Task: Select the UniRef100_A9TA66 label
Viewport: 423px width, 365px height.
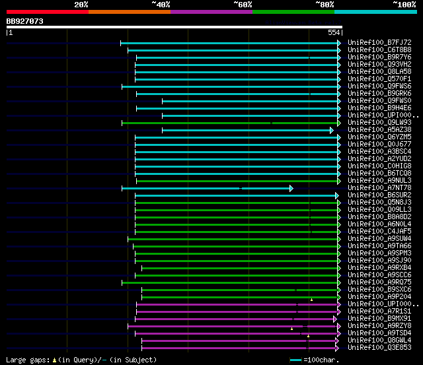Action: click(379, 246)
